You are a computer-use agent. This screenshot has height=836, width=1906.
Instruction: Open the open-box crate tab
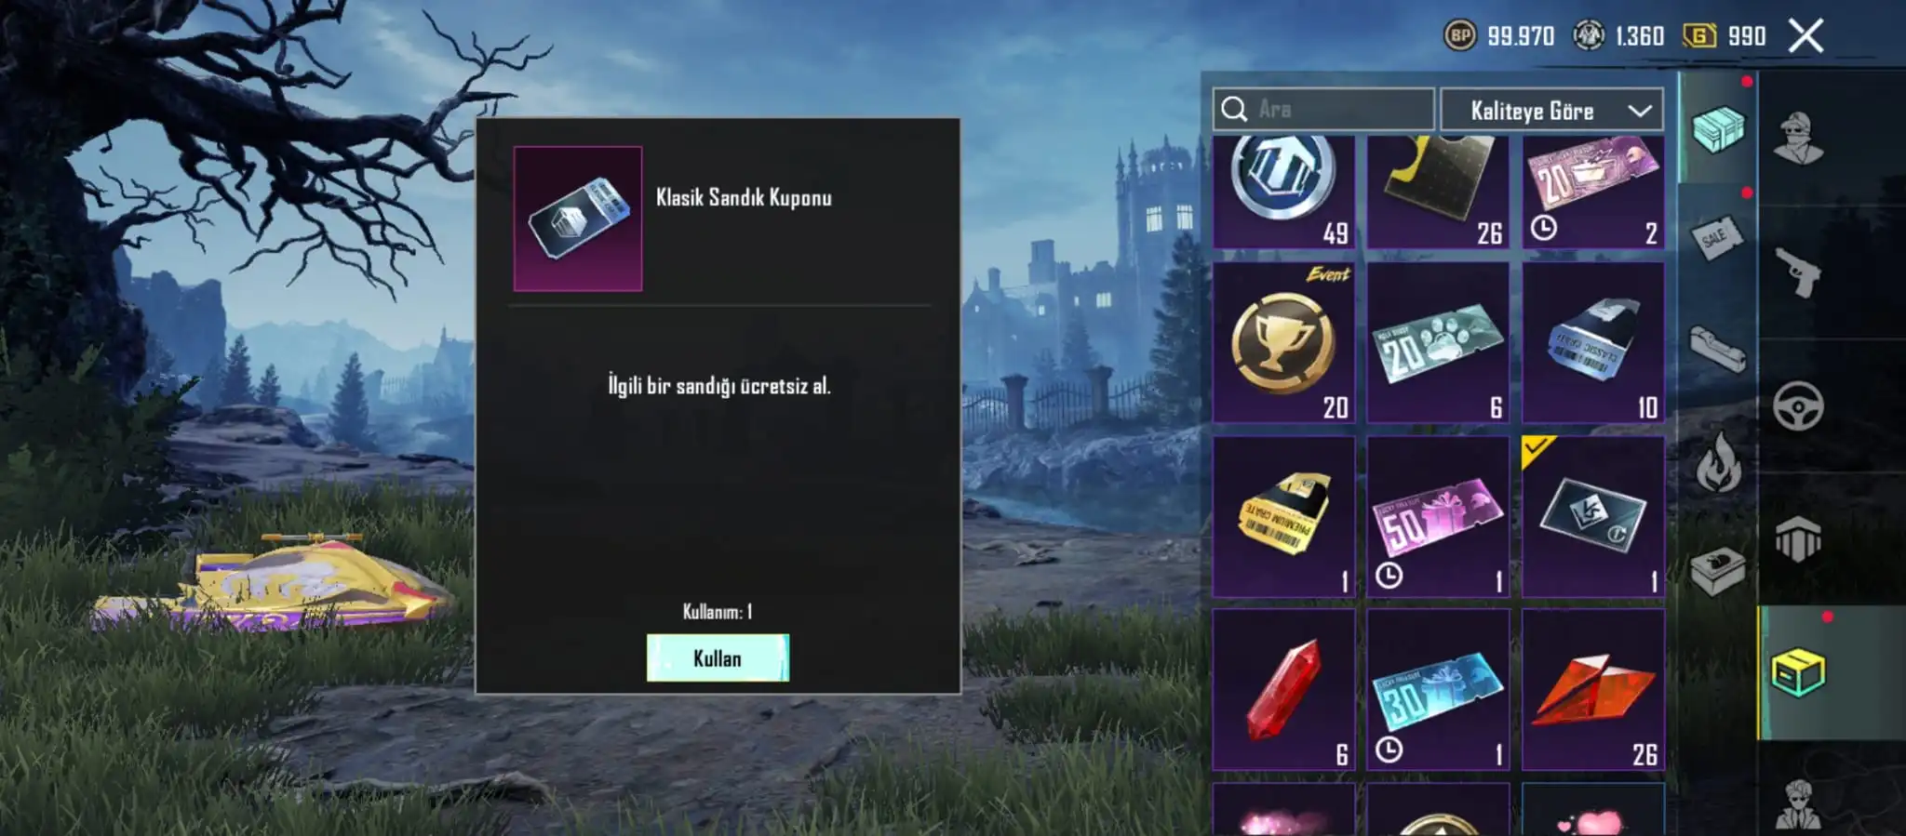tap(1717, 571)
